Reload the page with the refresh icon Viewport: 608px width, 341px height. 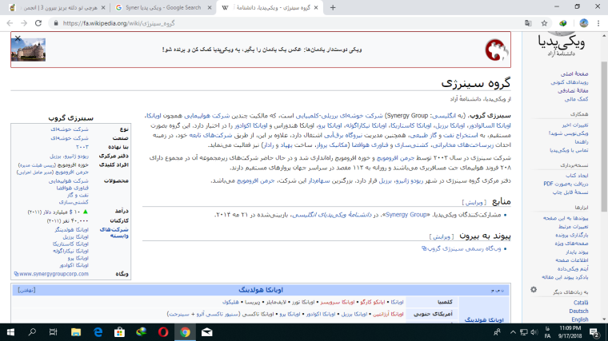click(x=38, y=23)
